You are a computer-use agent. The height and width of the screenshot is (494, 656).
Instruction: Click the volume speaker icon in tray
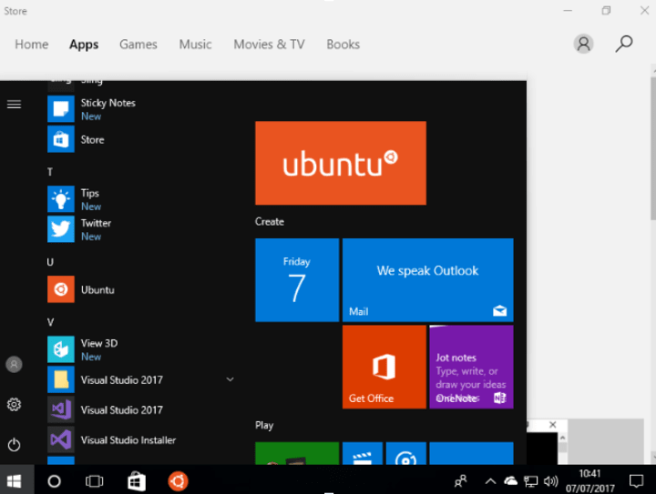[550, 481]
